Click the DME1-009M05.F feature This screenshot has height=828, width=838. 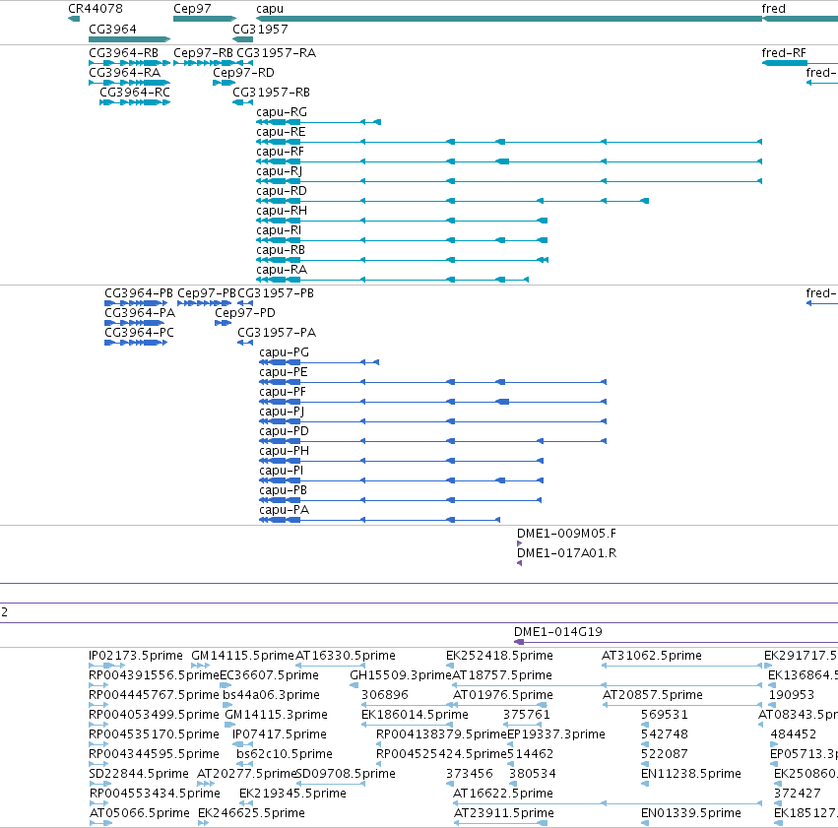coord(520,543)
